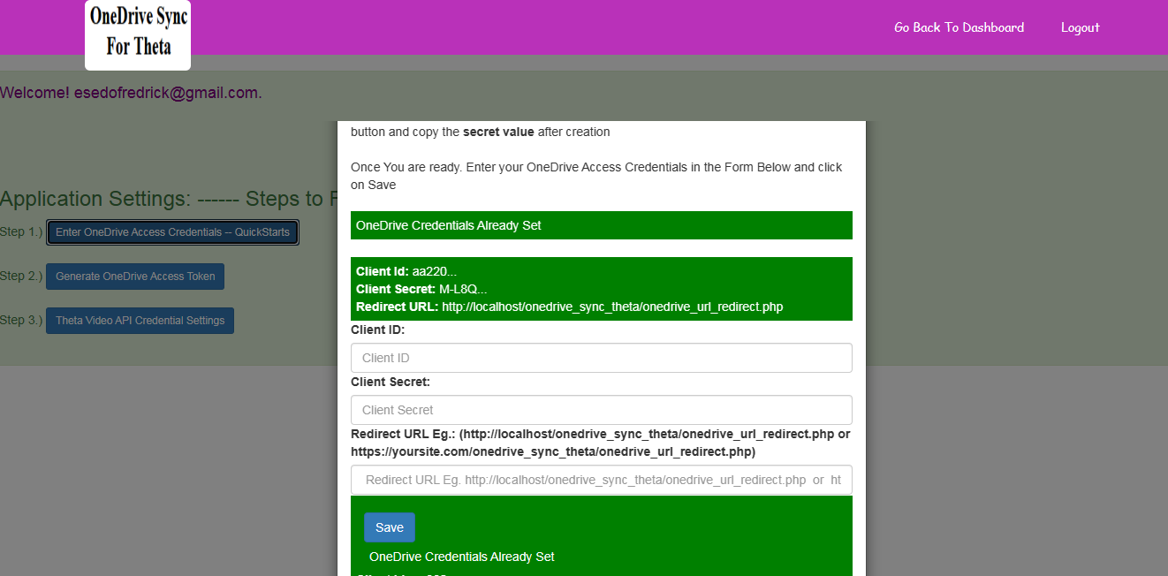Open Theta Video API Credential Settings

click(140, 321)
